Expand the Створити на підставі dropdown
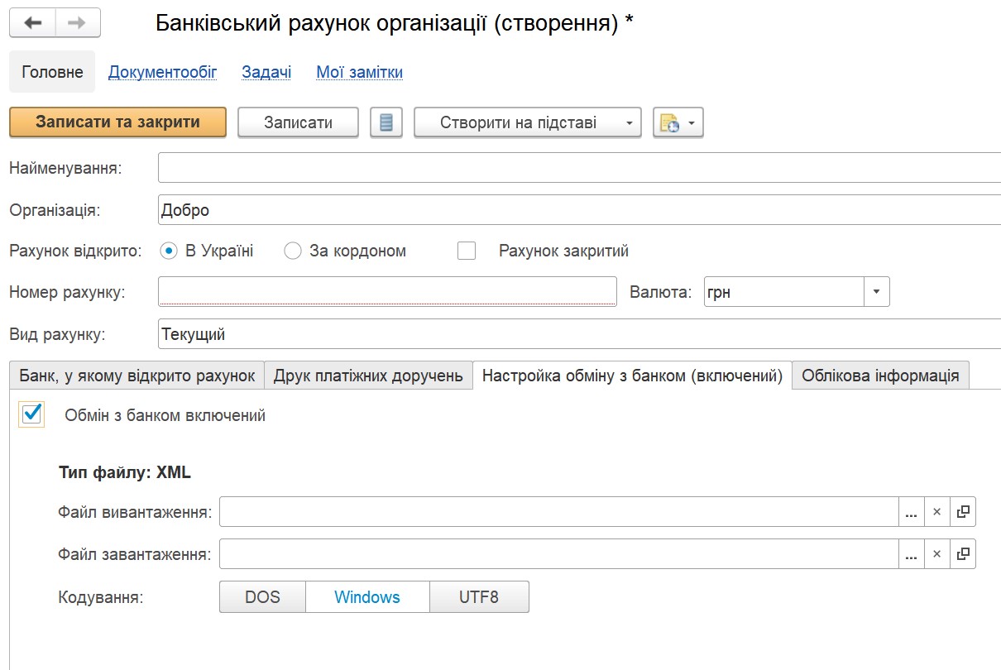 coord(630,123)
